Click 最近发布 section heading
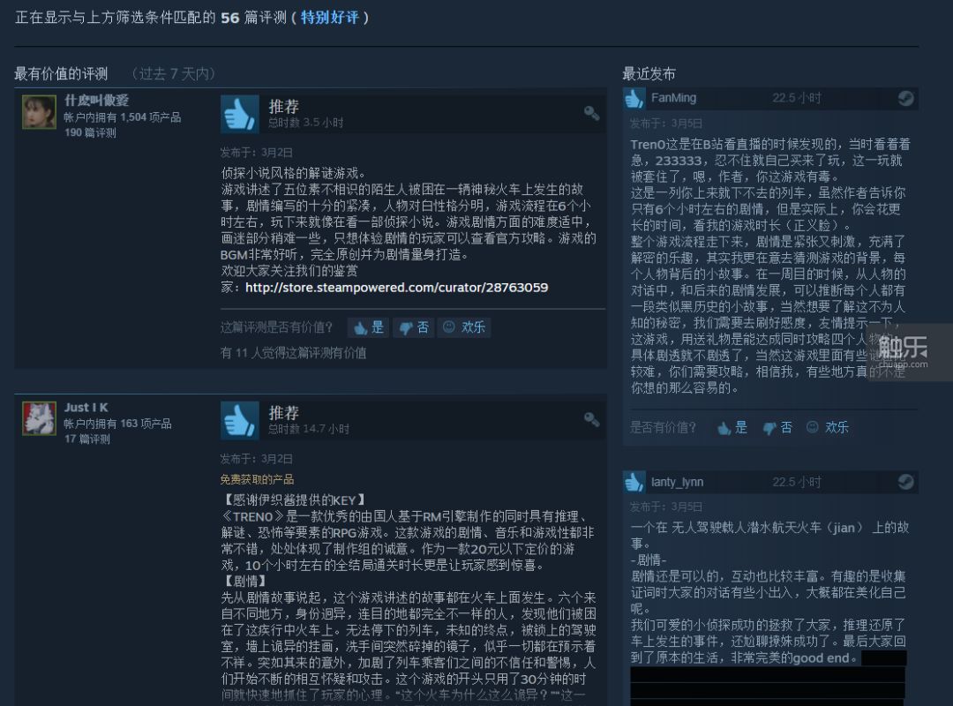953x706 pixels. (x=649, y=74)
